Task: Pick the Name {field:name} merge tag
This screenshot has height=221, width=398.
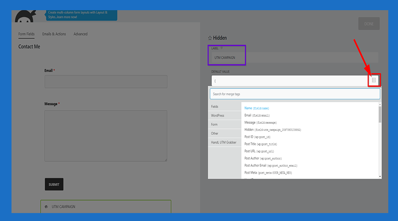Action: tap(257, 108)
